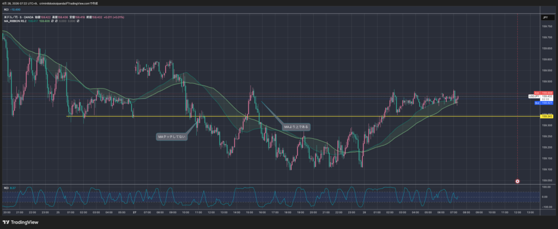Image resolution: width=558 pixels, height=229 pixels.
Task: Select the 'MAより上である' annotation callout
Action: (x=296, y=127)
